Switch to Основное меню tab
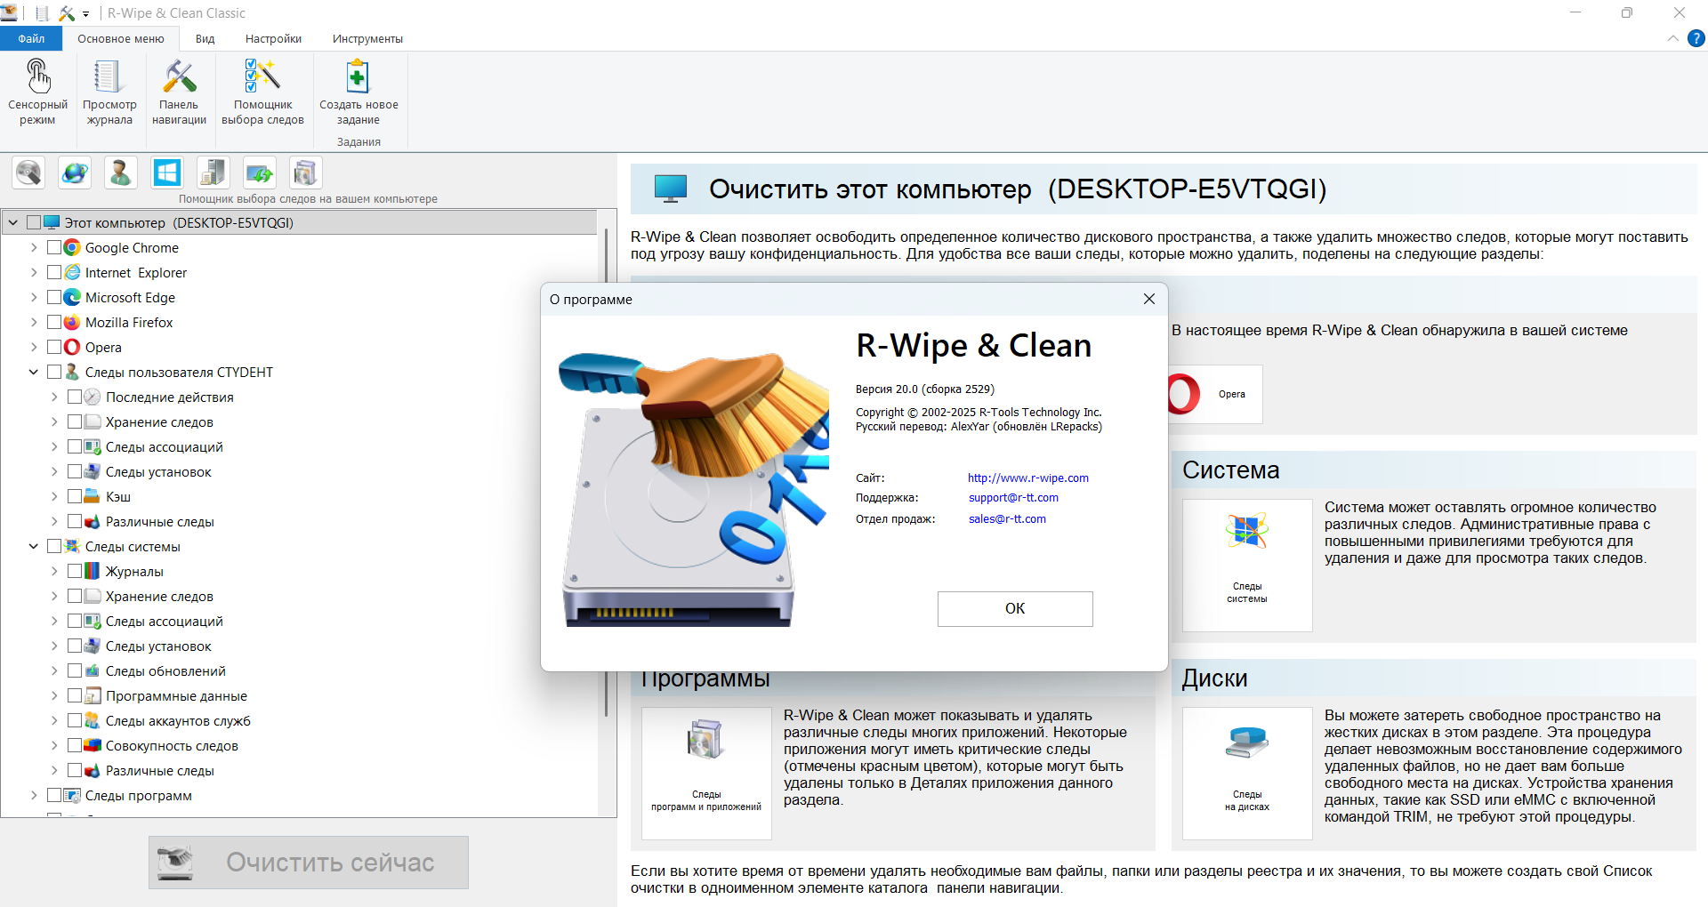 tap(121, 38)
